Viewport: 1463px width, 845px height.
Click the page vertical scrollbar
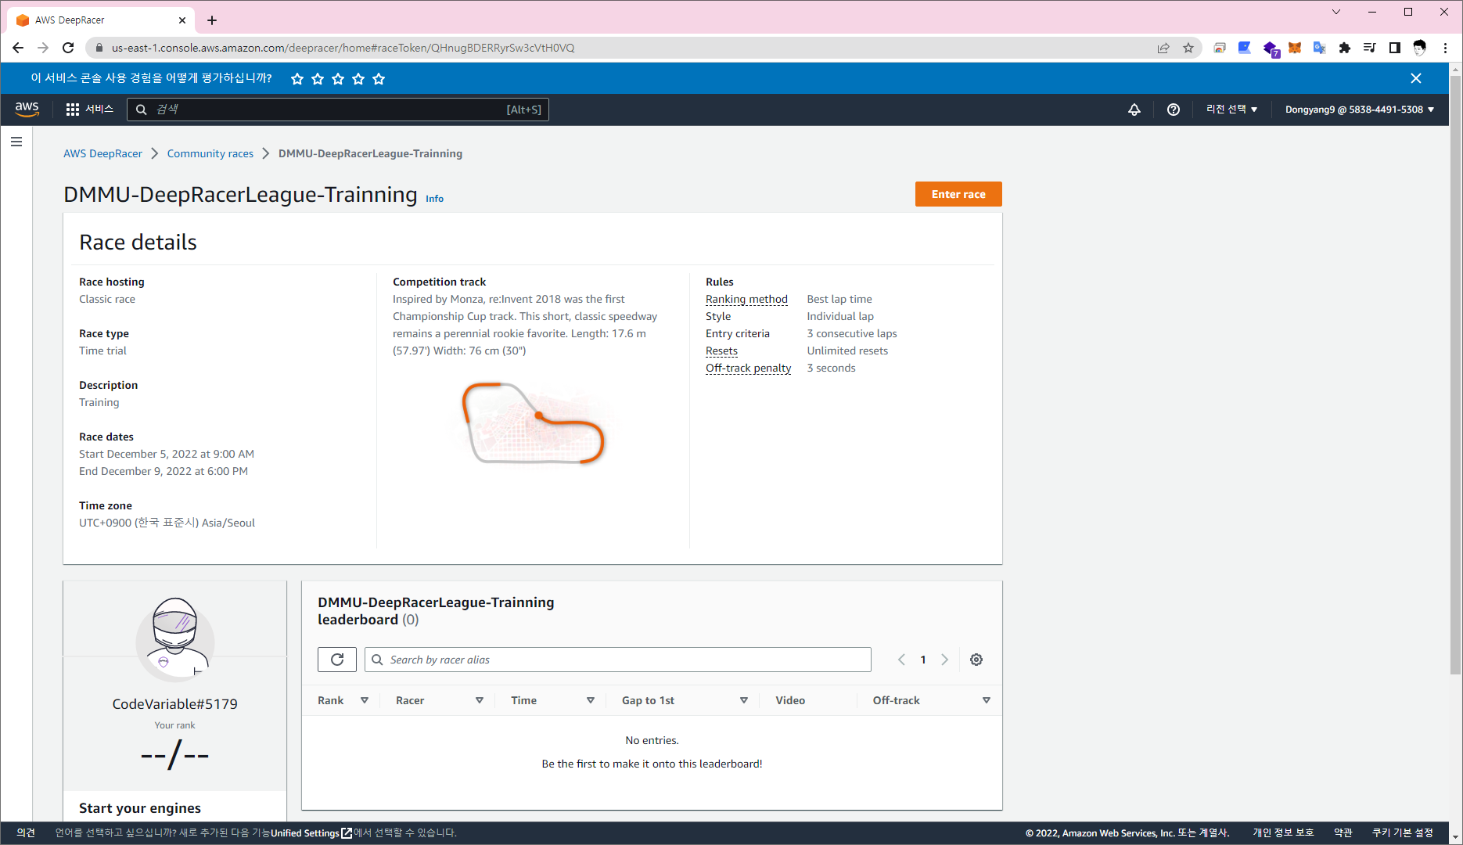coord(1455,376)
